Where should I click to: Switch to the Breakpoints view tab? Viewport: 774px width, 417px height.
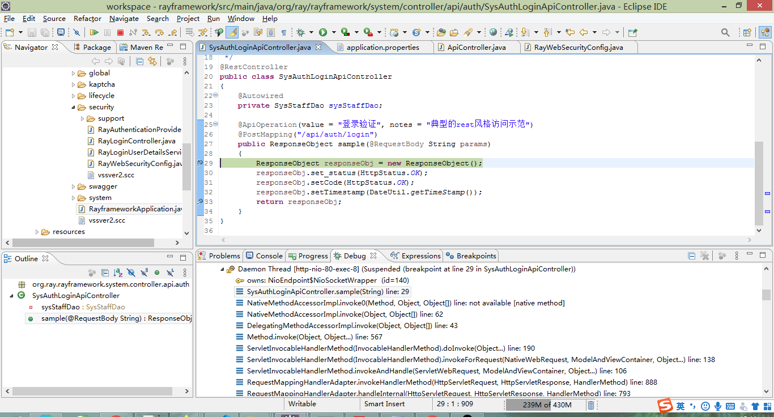point(471,256)
